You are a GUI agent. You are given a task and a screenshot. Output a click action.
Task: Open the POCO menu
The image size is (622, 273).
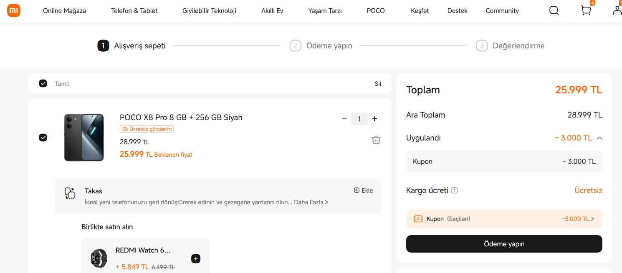pos(376,11)
